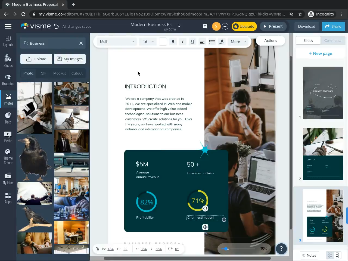Open Theme Colors panel
The width and height of the screenshot is (348, 261).
pyautogui.click(x=8, y=157)
